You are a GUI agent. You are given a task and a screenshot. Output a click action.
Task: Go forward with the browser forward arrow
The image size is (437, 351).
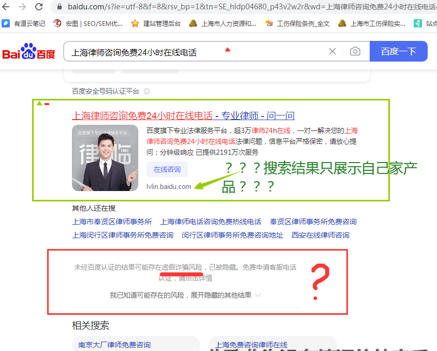tap(22, 6)
